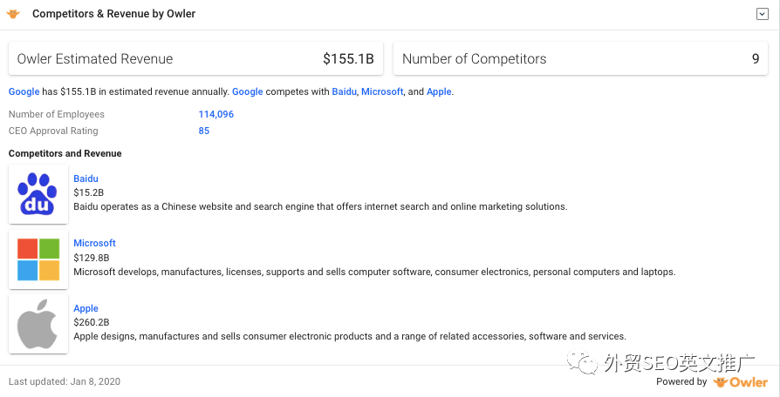The width and height of the screenshot is (780, 397).
Task: Click the gray Apple logo
Action: 38,324
